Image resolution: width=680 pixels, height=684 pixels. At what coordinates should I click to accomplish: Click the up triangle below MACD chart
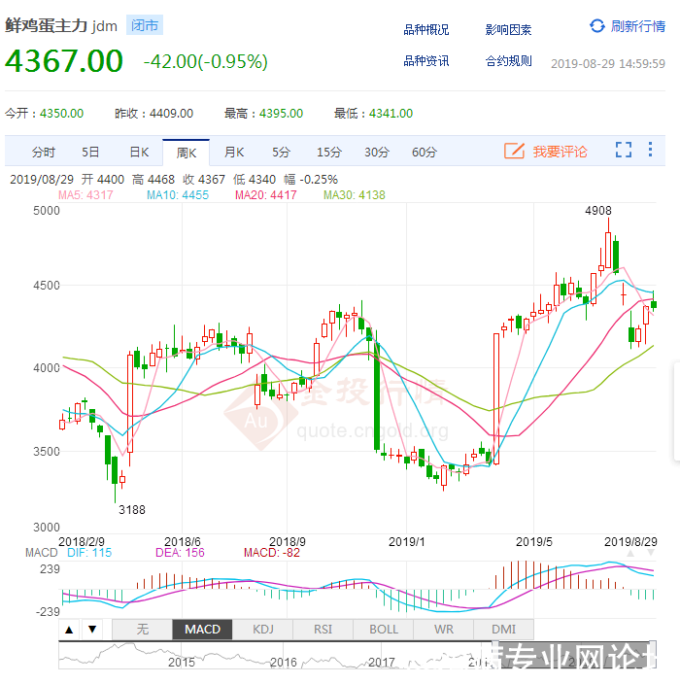[70, 630]
